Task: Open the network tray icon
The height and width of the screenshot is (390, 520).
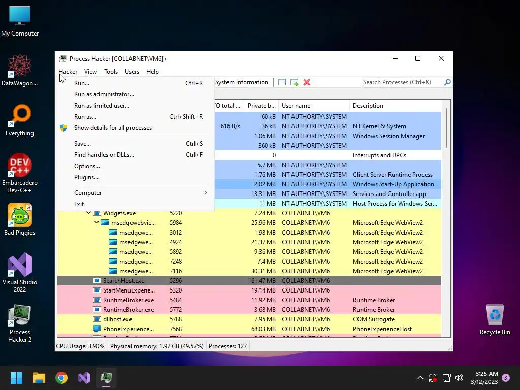Action: coord(446,378)
